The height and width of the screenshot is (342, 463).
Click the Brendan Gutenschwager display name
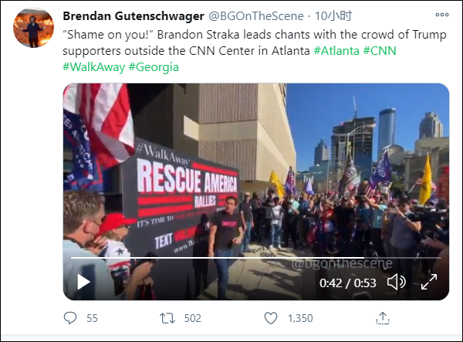[x=133, y=16]
